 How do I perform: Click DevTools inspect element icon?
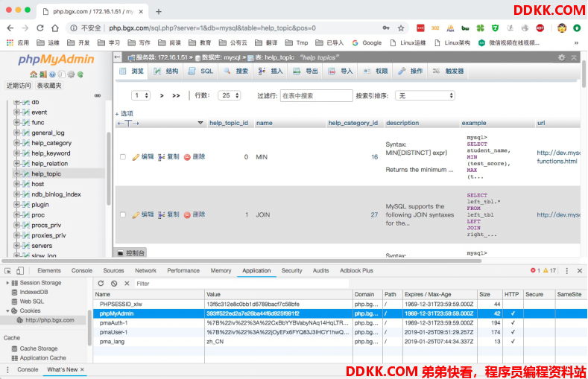click(x=7, y=270)
